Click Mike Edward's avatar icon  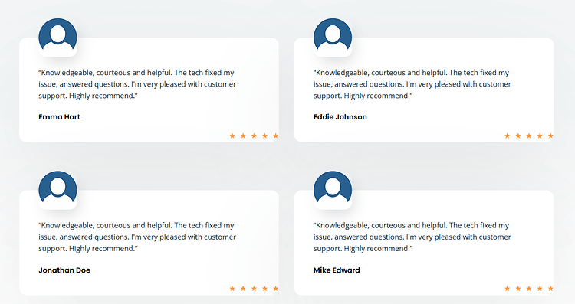(333, 190)
